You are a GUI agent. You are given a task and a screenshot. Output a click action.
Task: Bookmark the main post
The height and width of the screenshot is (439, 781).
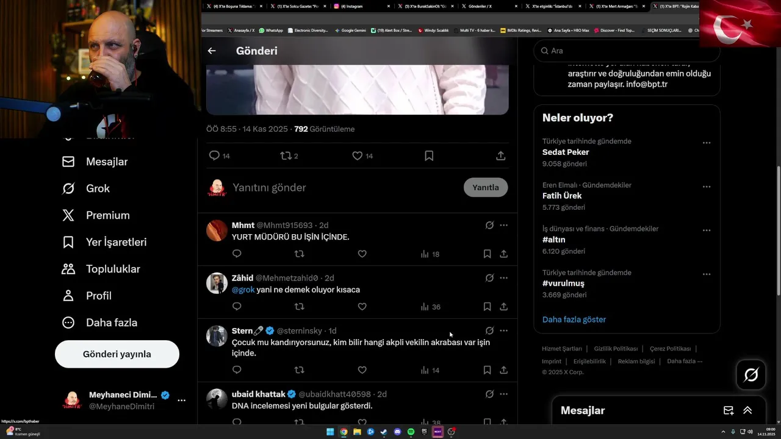point(429,155)
